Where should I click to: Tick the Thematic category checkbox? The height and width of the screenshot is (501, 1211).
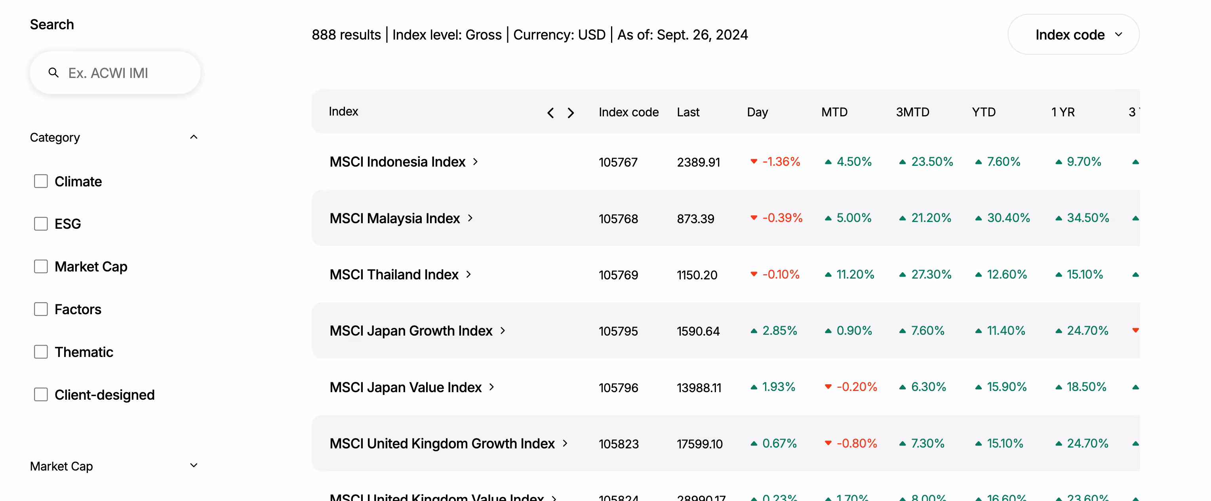[x=41, y=352]
